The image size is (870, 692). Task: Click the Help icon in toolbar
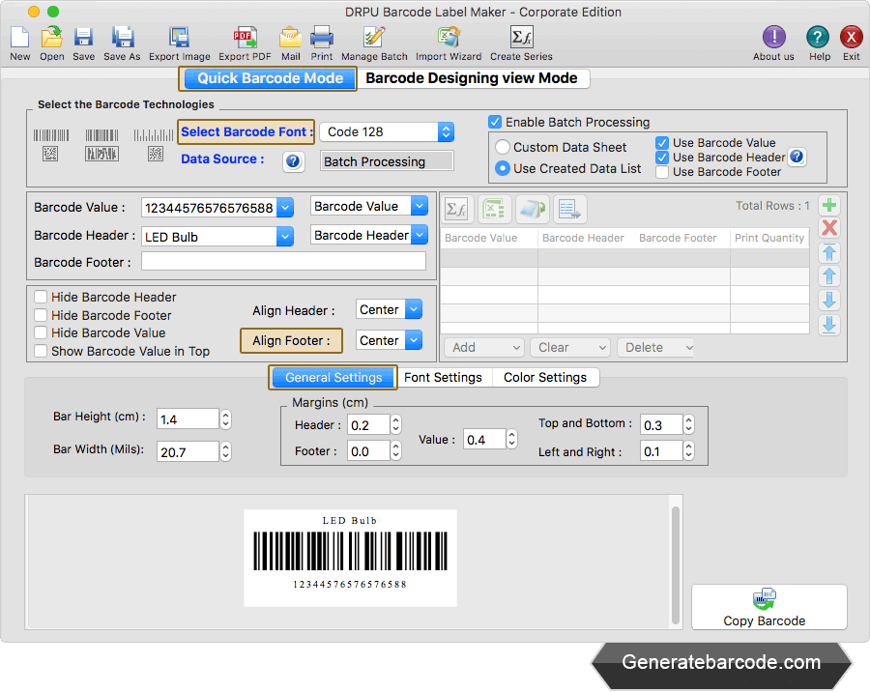[x=817, y=37]
